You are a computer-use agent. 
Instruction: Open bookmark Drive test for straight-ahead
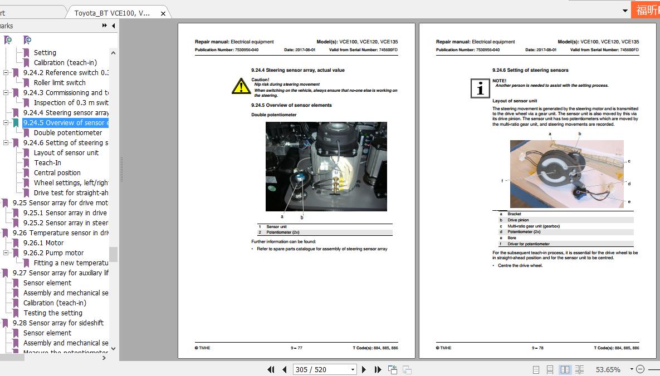click(x=71, y=192)
